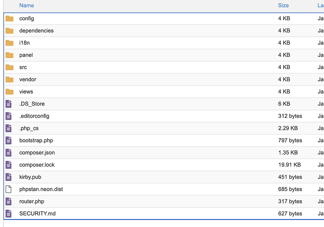
Task: Click the vendor folder icon
Action: coord(9,79)
